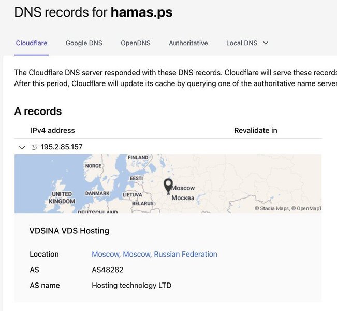337x311 pixels.
Task: Switch to the OpenDNS tab
Action: point(136,43)
